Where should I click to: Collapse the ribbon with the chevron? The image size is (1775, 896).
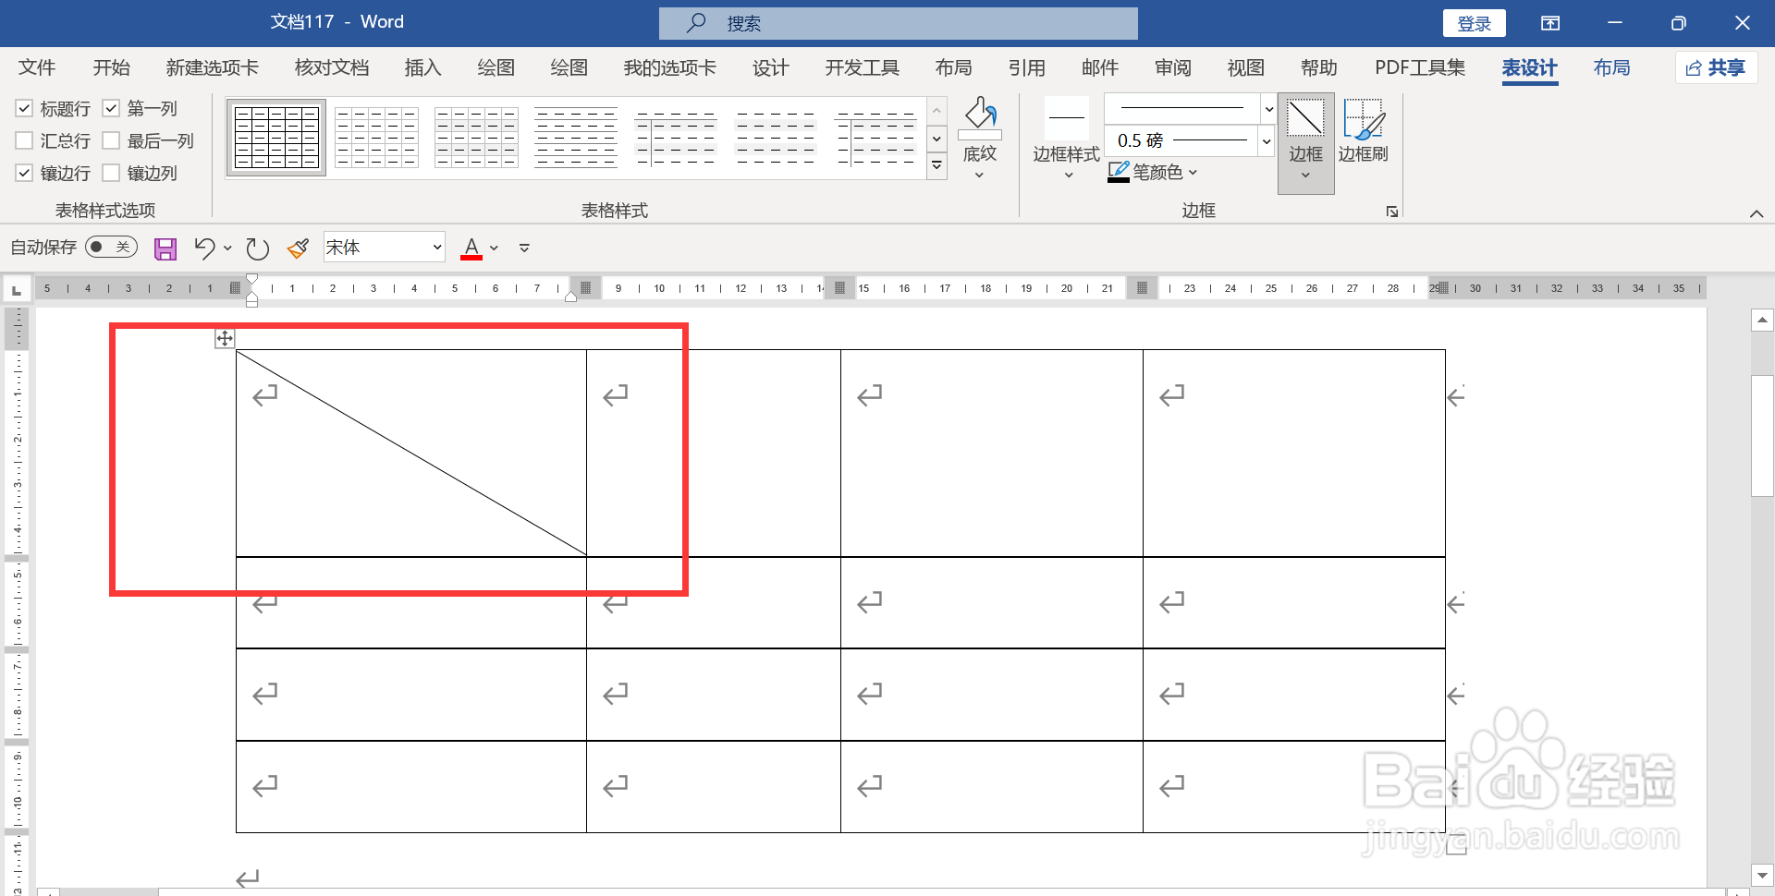(1757, 213)
